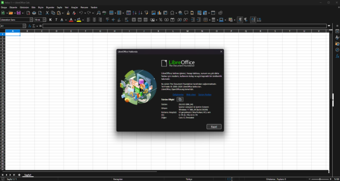The height and width of the screenshot is (181, 340).
Task: Sort descending with Z-A icon
Action: pyautogui.click(x=140, y=13)
